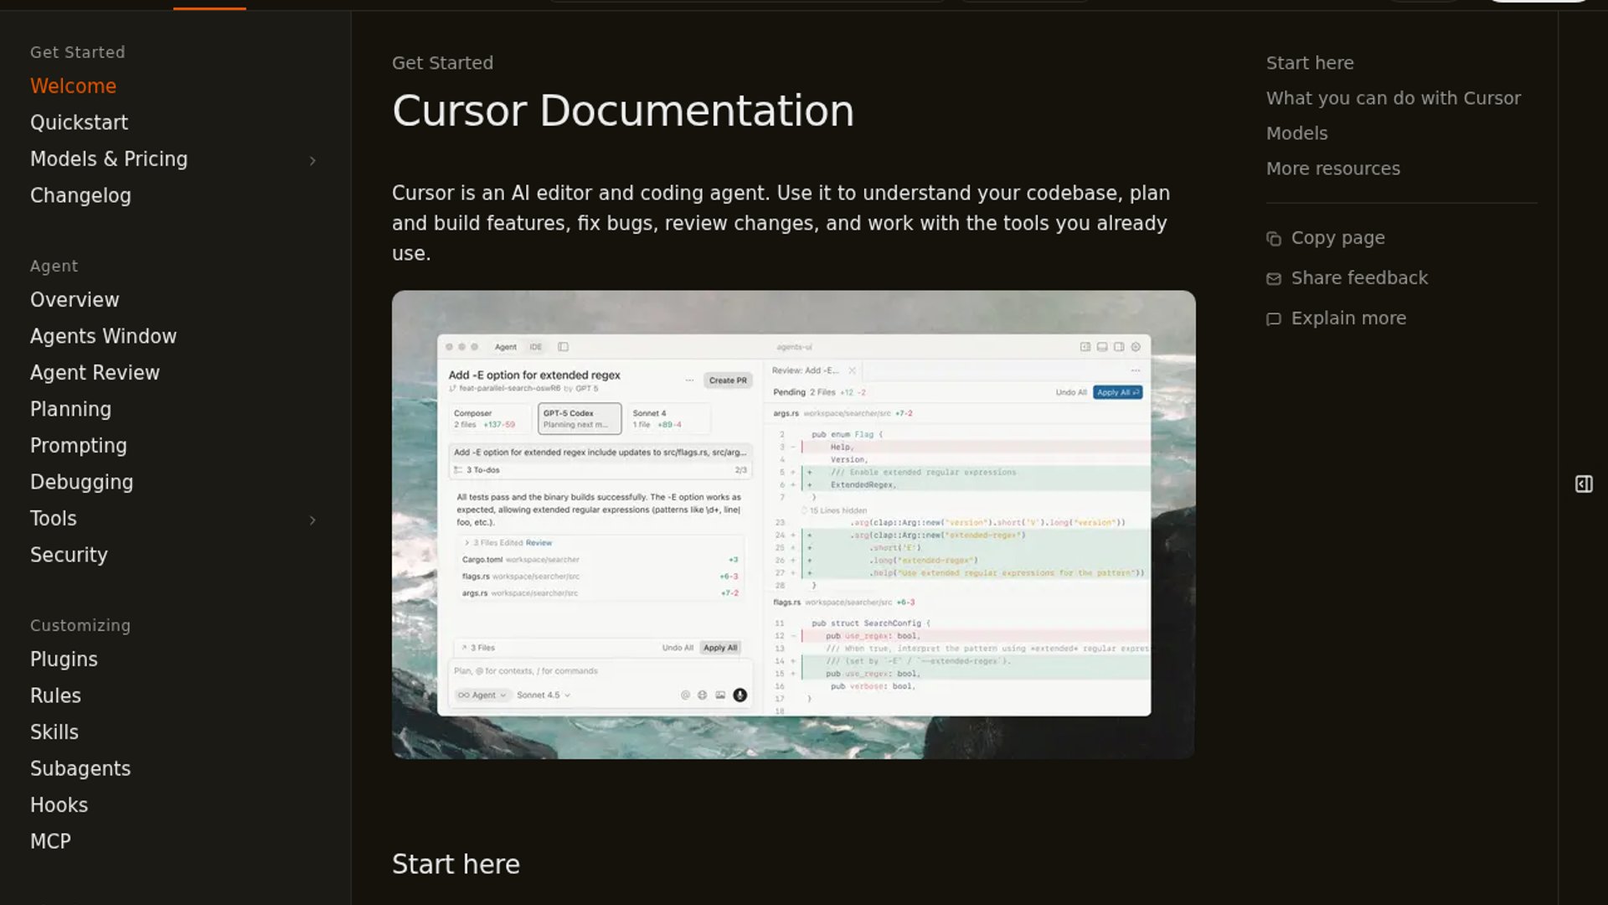Click the Customizing section label in sidebar
This screenshot has width=1608, height=905.
(x=80, y=625)
